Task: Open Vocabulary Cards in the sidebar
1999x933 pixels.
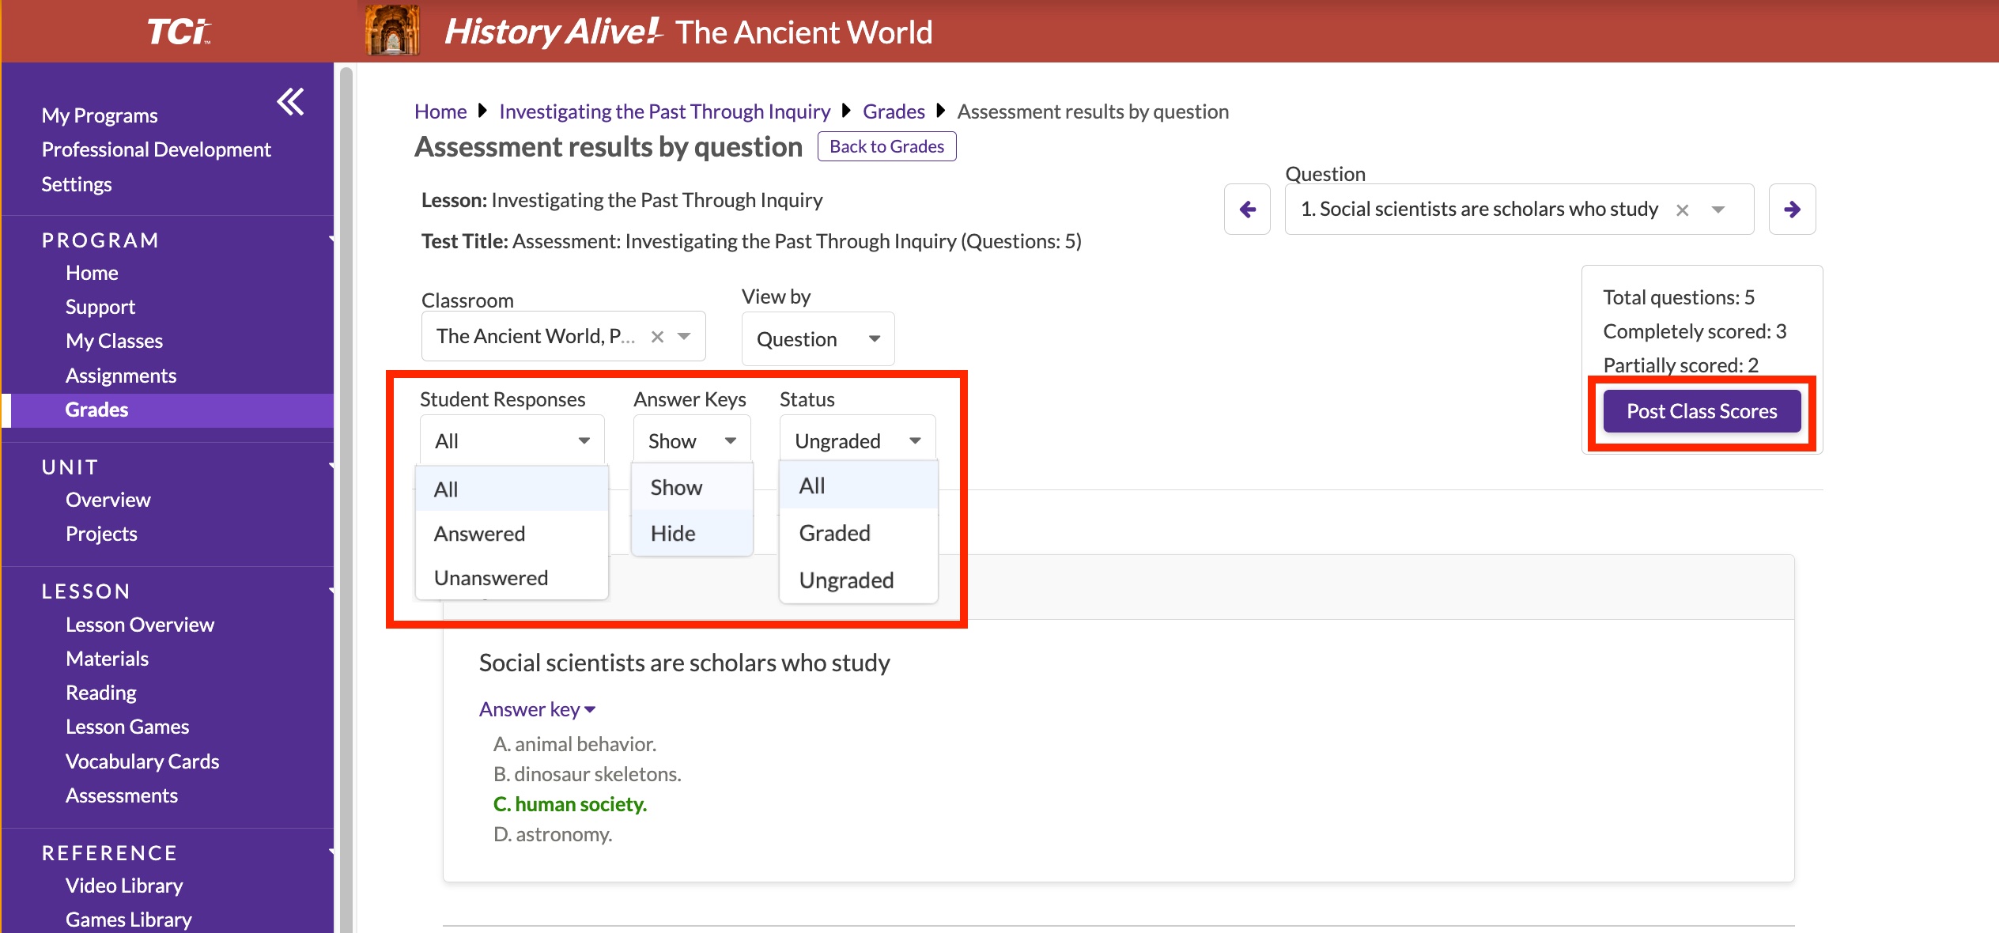Action: coord(142,761)
